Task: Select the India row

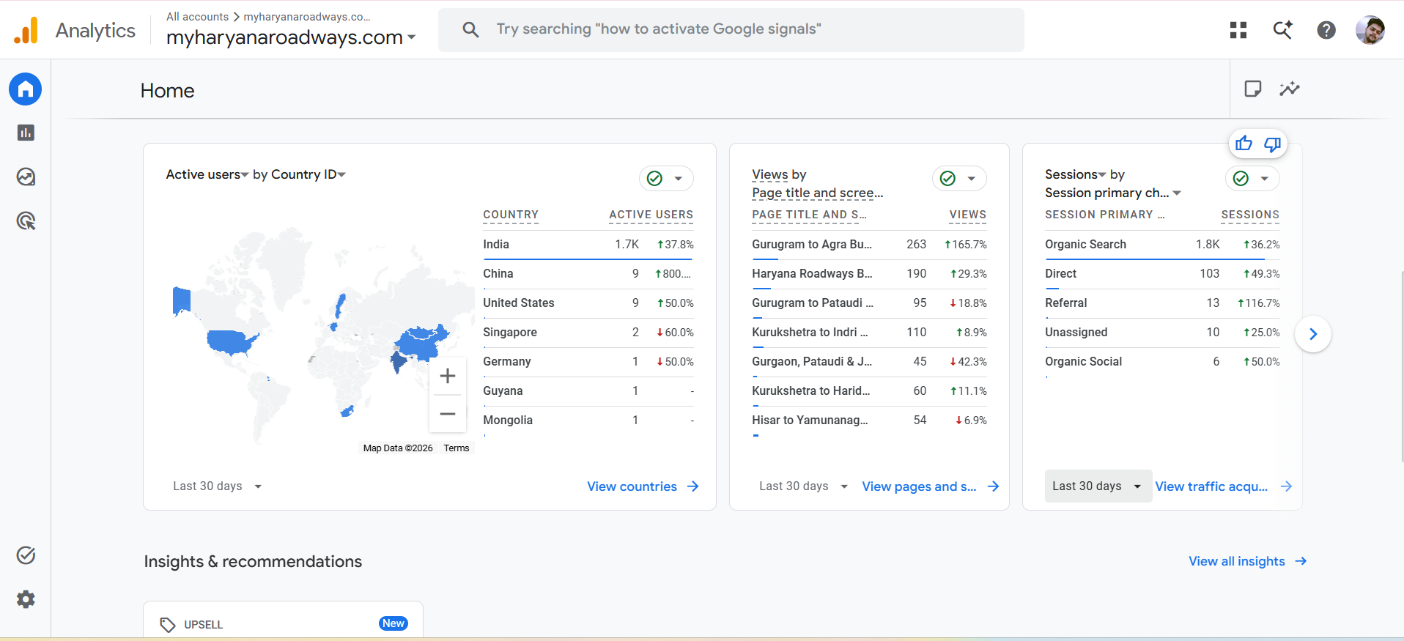Action: pyautogui.click(x=588, y=245)
